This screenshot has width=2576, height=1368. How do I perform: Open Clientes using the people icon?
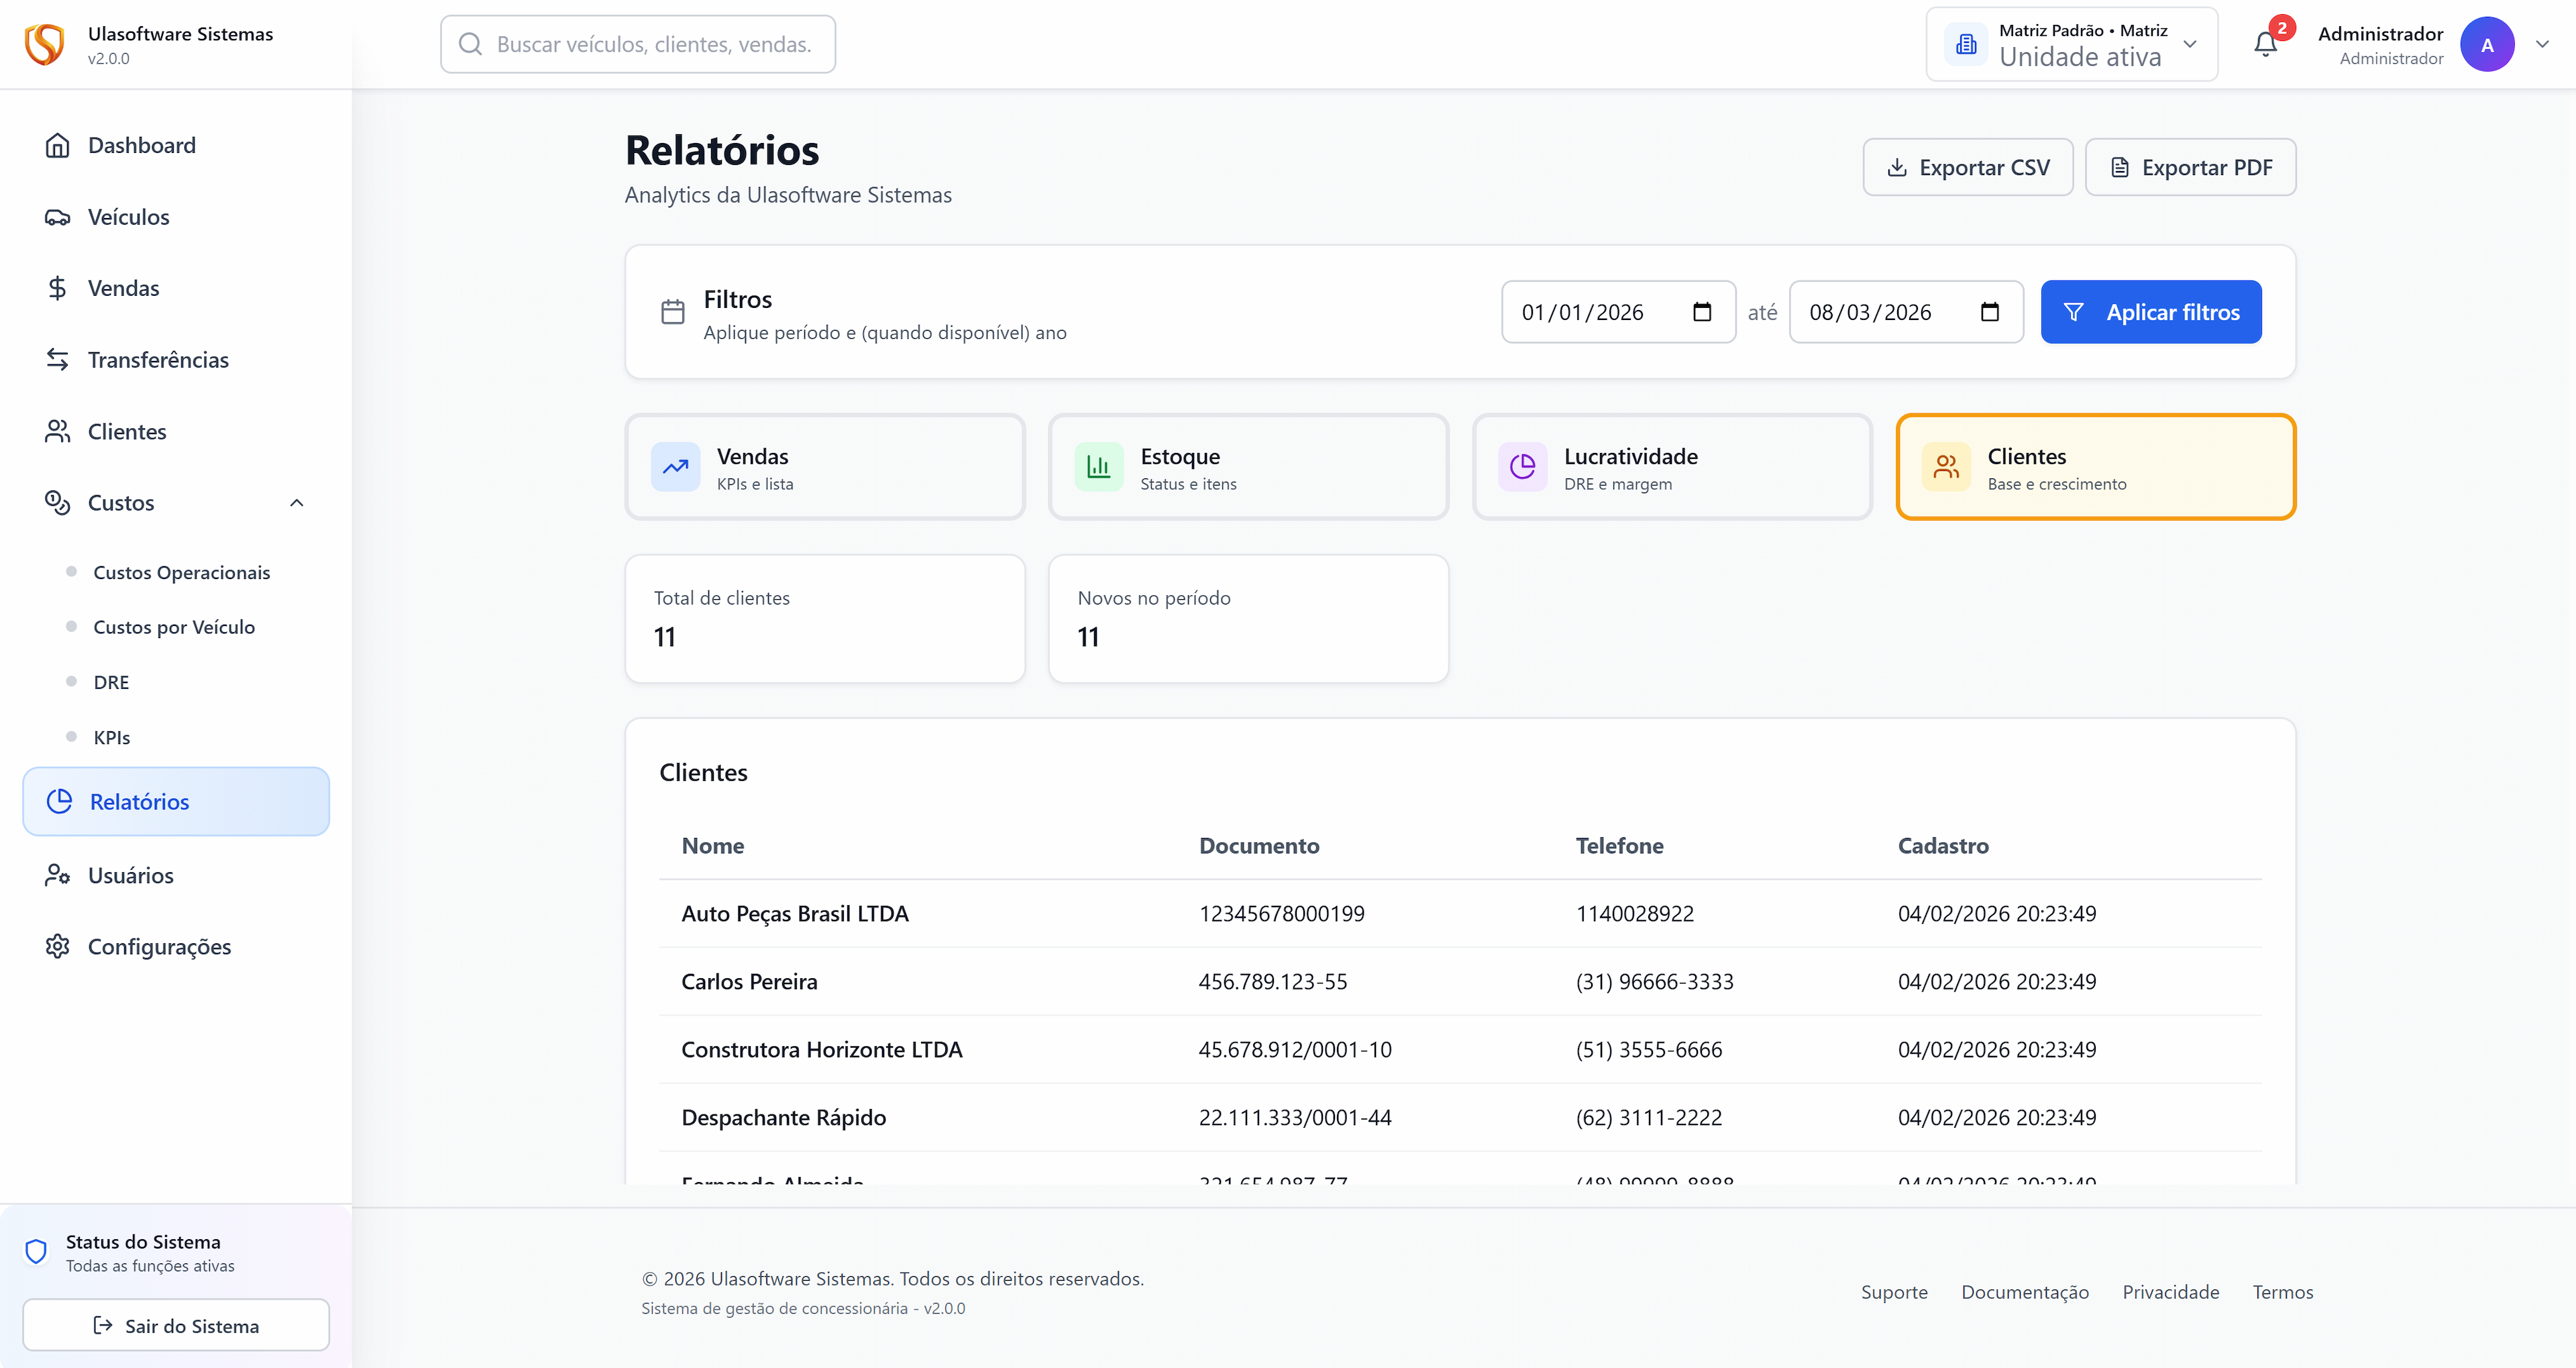point(57,431)
